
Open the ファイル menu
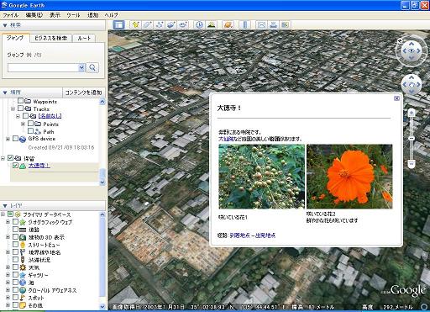[x=10, y=15]
